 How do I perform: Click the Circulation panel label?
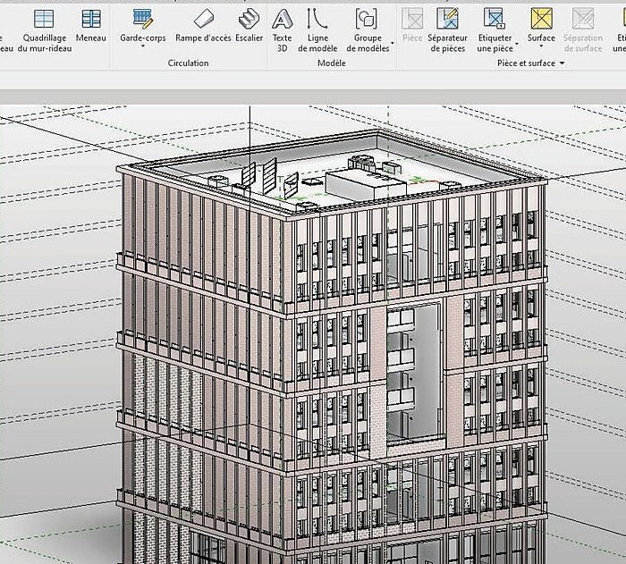tap(188, 63)
